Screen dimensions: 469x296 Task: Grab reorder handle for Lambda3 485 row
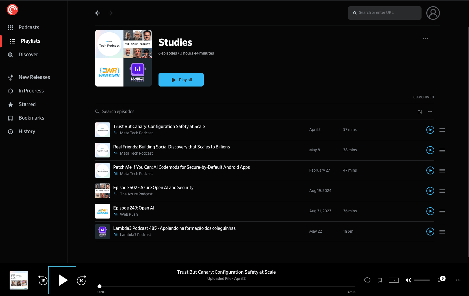click(442, 232)
